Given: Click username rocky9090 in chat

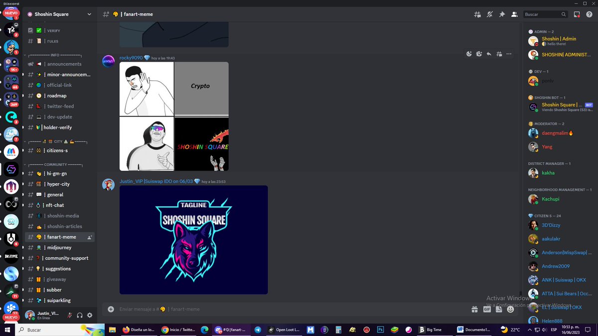Looking at the screenshot, I should tap(131, 58).
